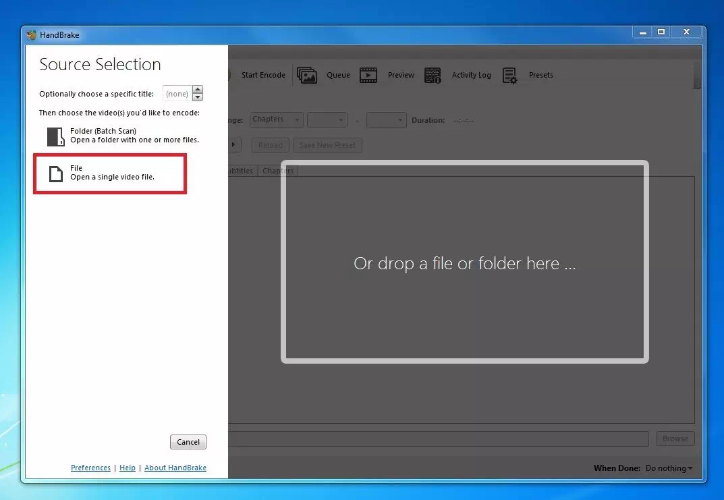Click the 'When Done:' label
Screen dimensions: 724x500
617,468
